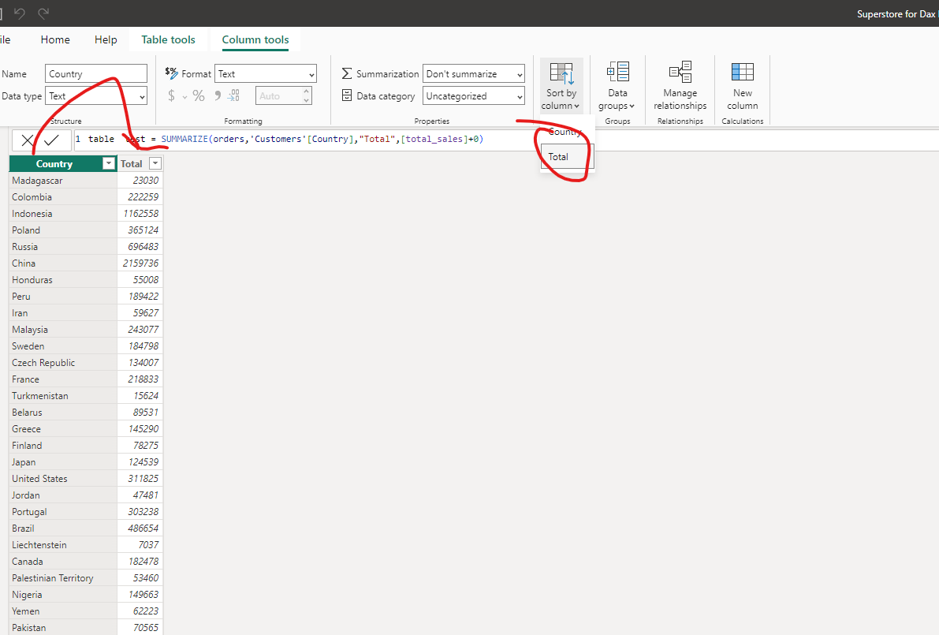Click the Redo arrow icon

(43, 13)
